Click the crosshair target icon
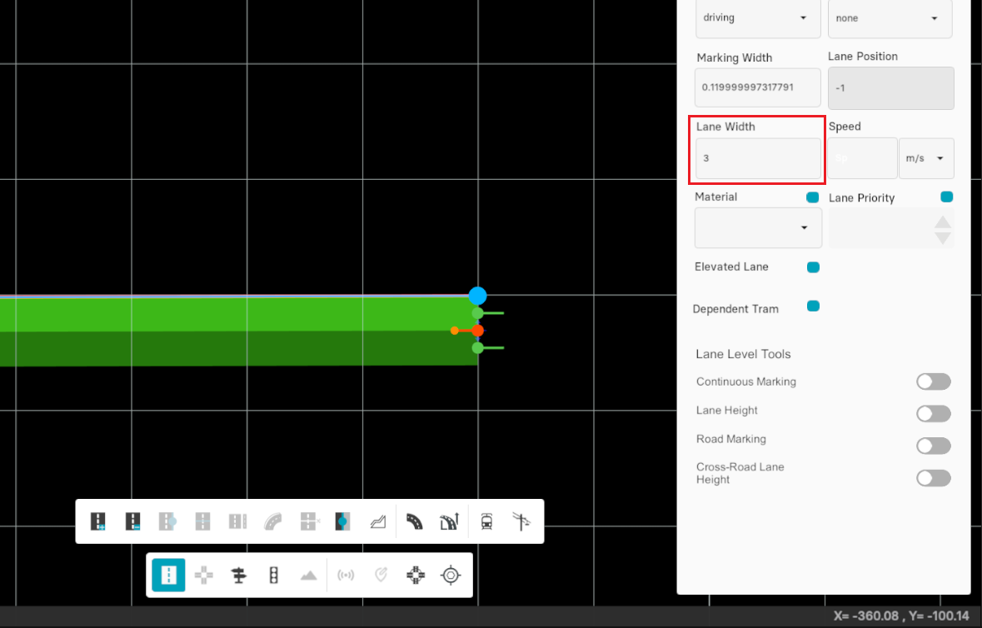982x628 pixels. pyautogui.click(x=451, y=575)
